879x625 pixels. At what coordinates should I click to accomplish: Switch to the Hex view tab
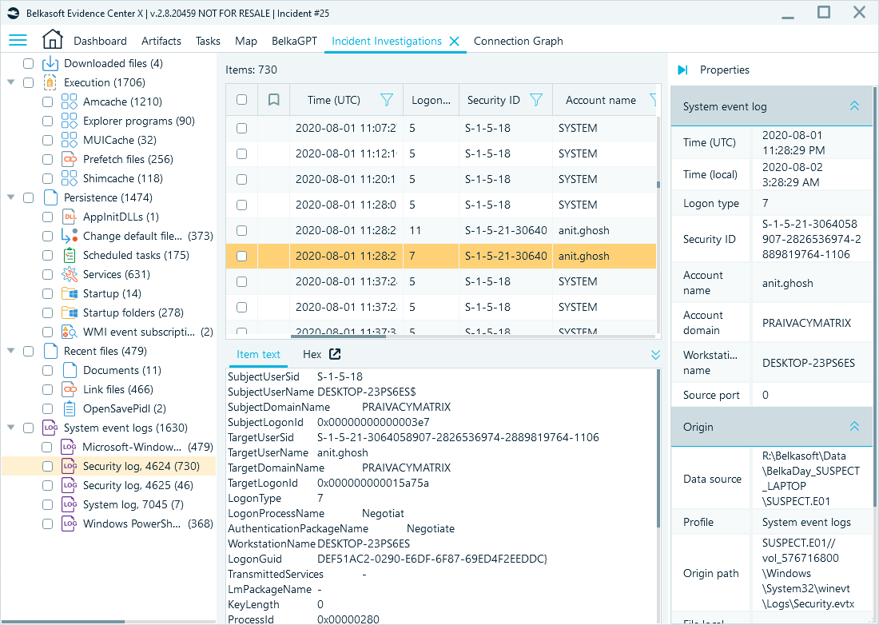[312, 354]
